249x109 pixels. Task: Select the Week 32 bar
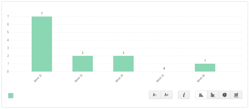pos(42,44)
